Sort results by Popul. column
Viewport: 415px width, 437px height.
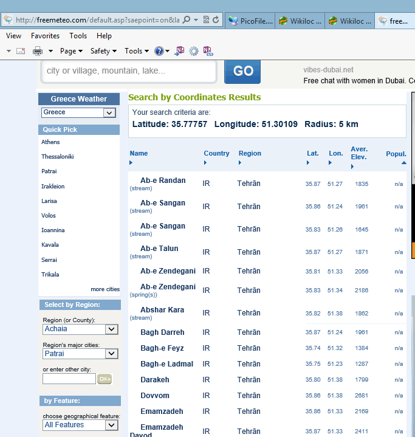click(x=396, y=154)
